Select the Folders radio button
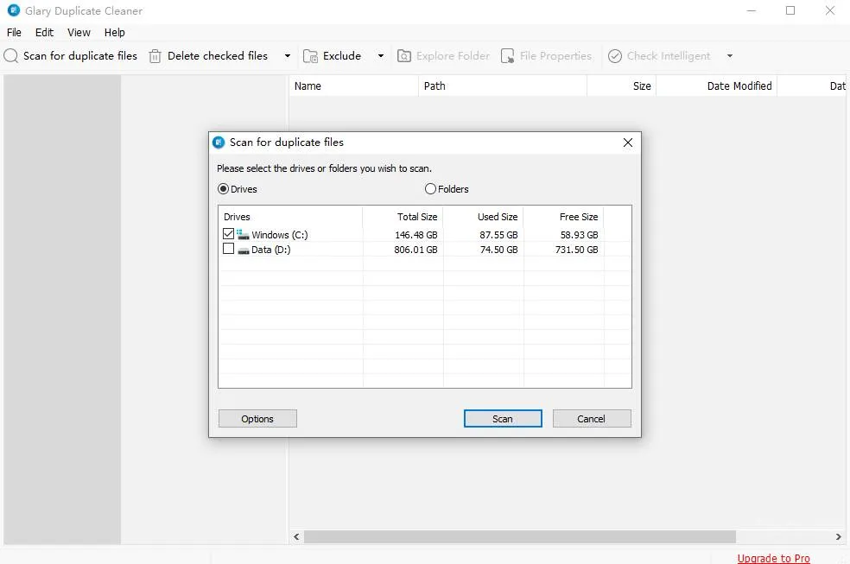The image size is (850, 564). point(430,189)
